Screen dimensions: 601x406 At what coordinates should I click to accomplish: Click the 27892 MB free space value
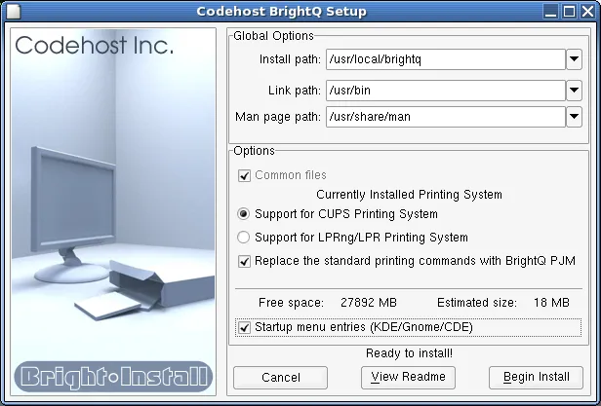369,303
